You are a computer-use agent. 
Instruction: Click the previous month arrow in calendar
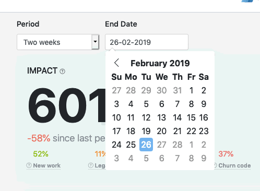click(x=116, y=63)
